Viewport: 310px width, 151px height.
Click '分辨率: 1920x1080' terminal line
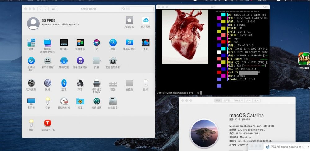point(240,35)
